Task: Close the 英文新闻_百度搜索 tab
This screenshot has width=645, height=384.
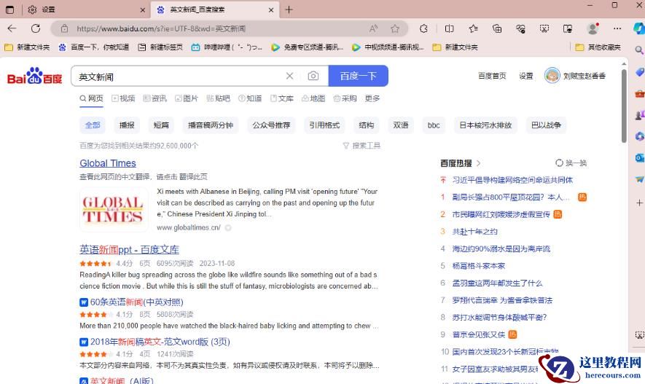Action: [270, 10]
